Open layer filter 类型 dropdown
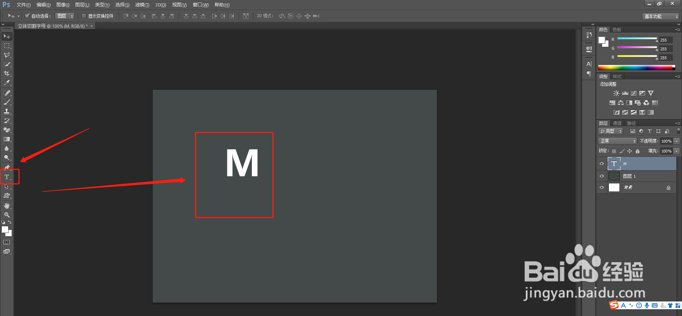 [611, 131]
